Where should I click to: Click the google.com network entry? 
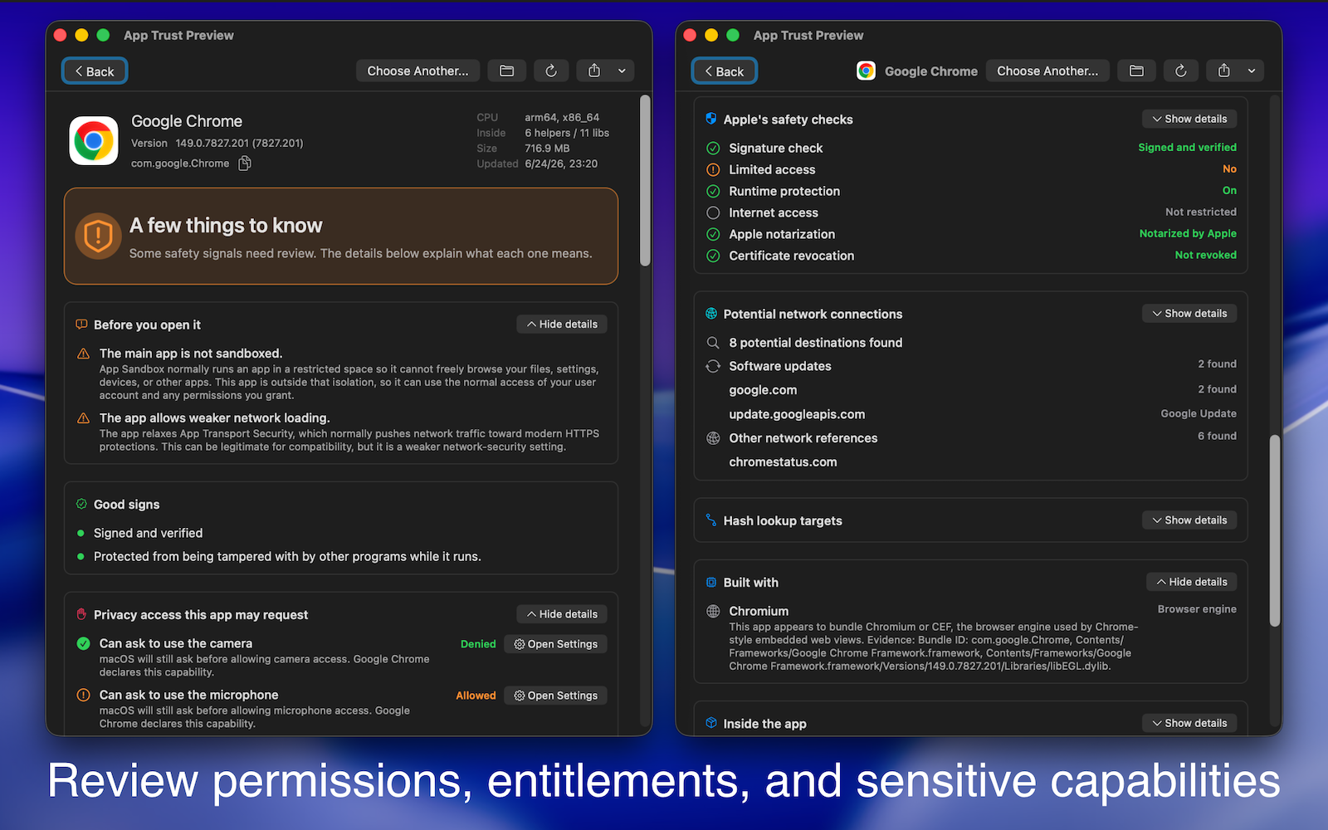pyautogui.click(x=763, y=390)
